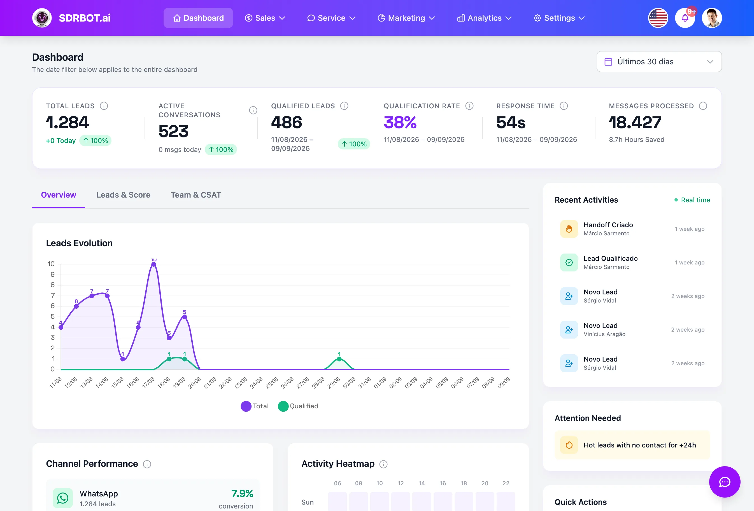
Task: Click the 1.284 leads WhatsApp text
Action: pyautogui.click(x=98, y=504)
